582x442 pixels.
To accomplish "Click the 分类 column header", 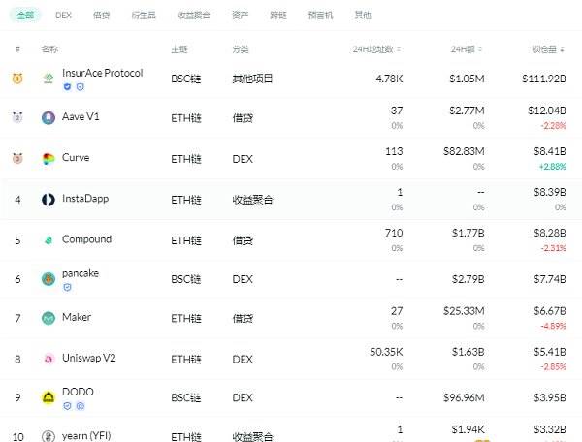I will (x=241, y=49).
